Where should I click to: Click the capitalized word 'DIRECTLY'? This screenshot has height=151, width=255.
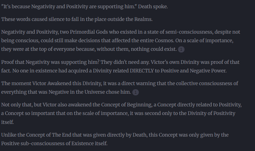click(x=142, y=71)
